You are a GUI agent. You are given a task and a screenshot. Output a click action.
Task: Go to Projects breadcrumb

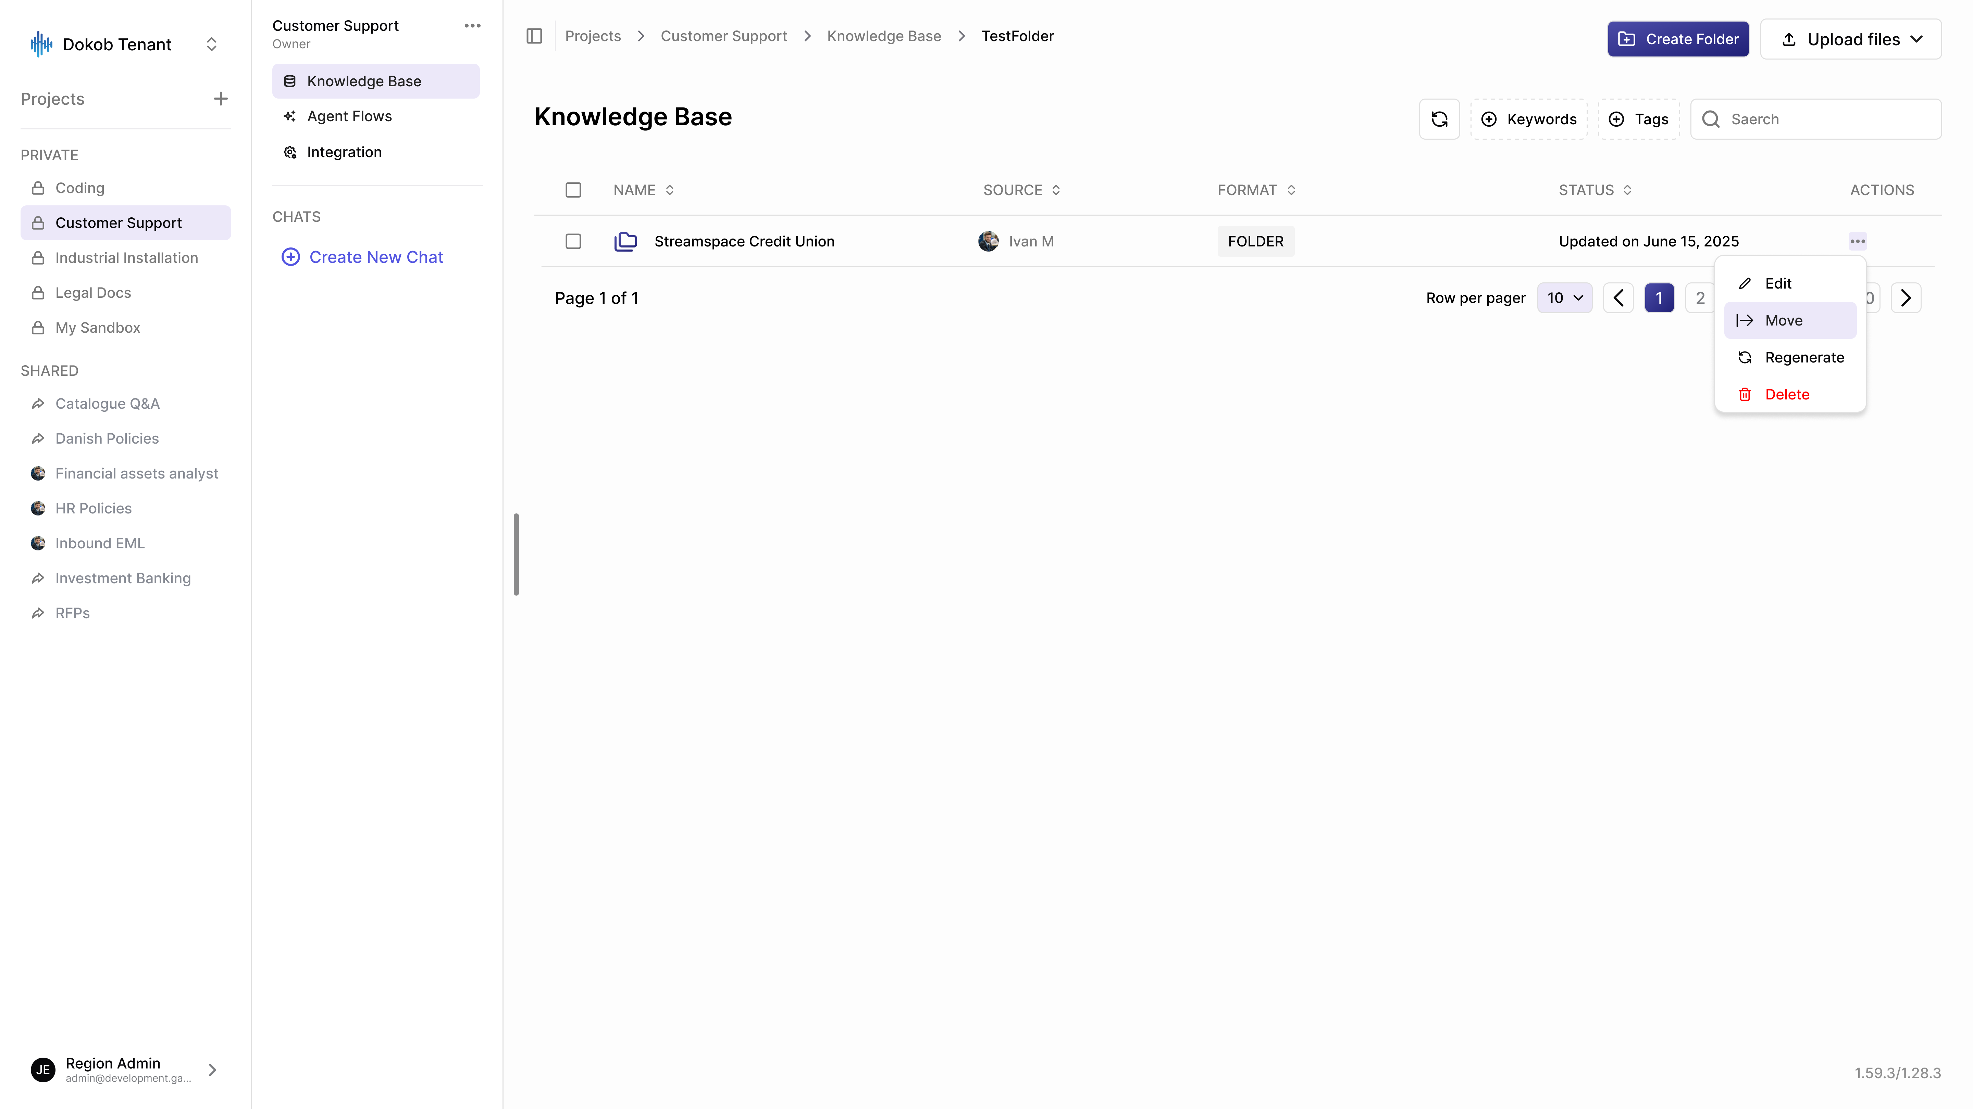(x=593, y=36)
